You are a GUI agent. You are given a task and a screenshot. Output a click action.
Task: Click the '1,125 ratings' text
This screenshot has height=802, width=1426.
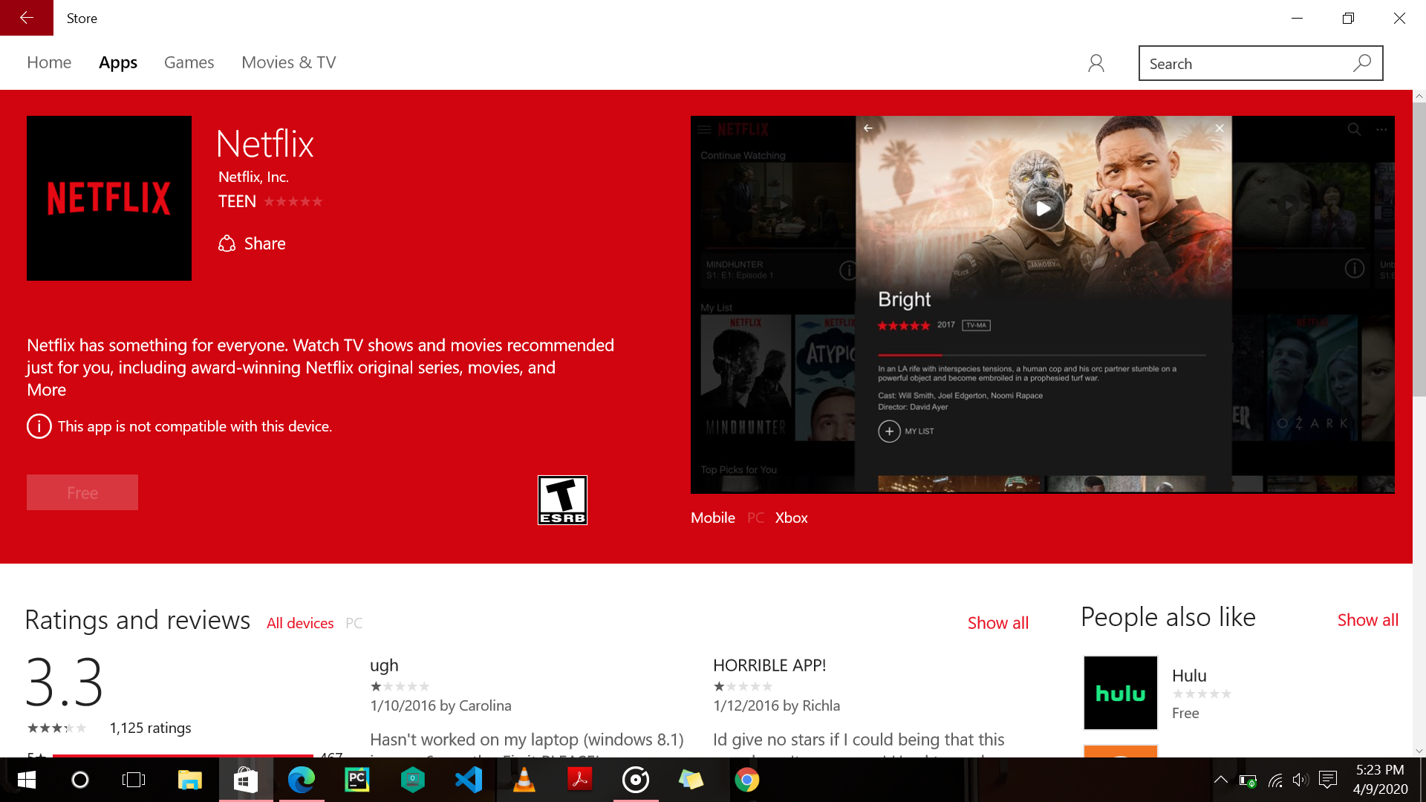[x=150, y=728]
